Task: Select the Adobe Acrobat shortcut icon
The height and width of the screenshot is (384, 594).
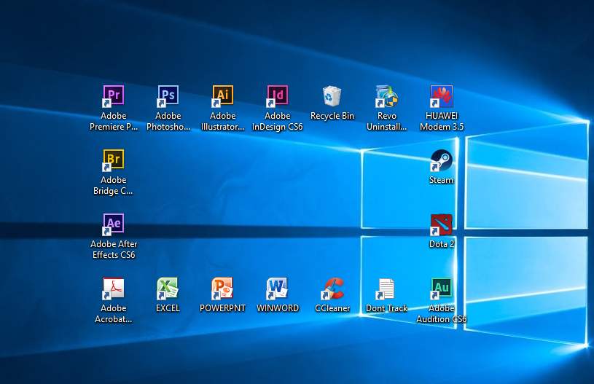Action: (113, 288)
